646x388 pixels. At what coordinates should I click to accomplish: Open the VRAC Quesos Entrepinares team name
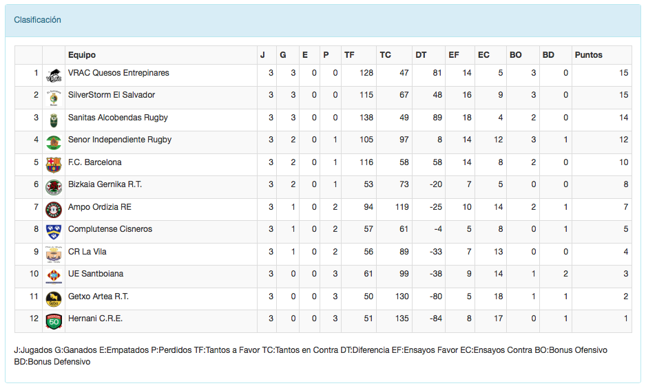pyautogui.click(x=118, y=73)
